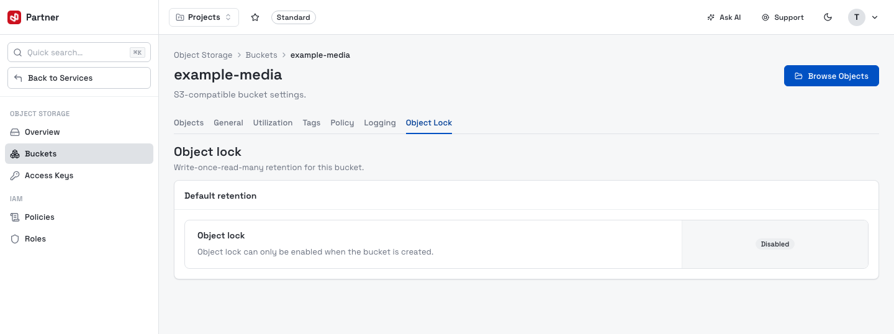Image resolution: width=894 pixels, height=334 pixels.
Task: Select Buckets in the sidebar
Action: [79, 154]
